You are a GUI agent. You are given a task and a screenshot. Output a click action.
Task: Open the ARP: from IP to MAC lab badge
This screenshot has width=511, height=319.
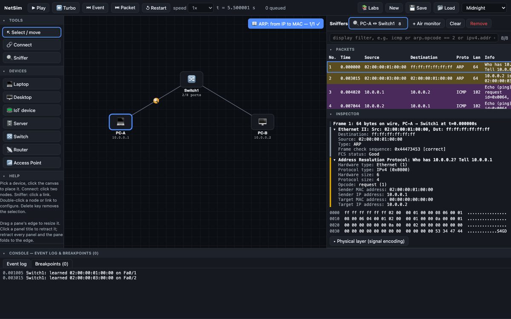(286, 24)
